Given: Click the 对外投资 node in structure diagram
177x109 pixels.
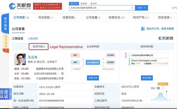Looking at the screenshot, I should coord(111,55).
